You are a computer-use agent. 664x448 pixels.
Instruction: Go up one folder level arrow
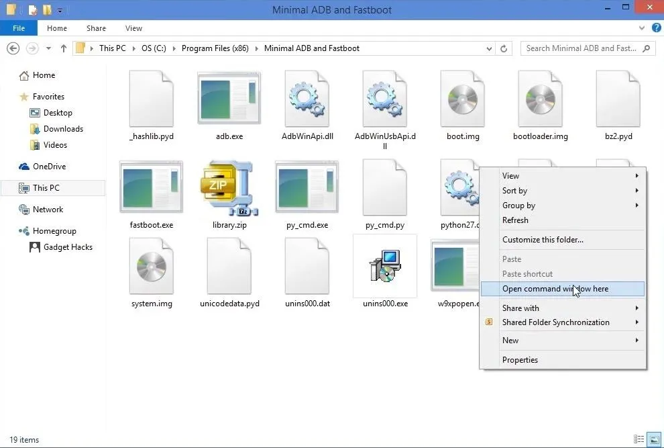[64, 48]
